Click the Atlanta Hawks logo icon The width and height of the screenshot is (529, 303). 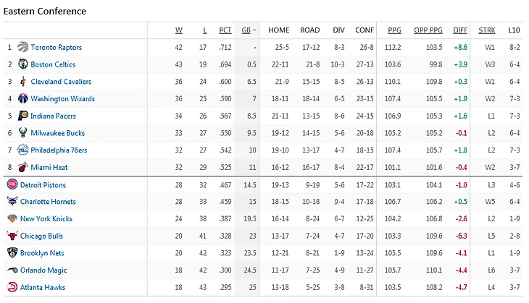click(x=12, y=287)
